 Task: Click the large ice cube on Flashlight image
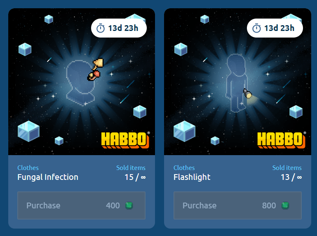click(x=184, y=131)
